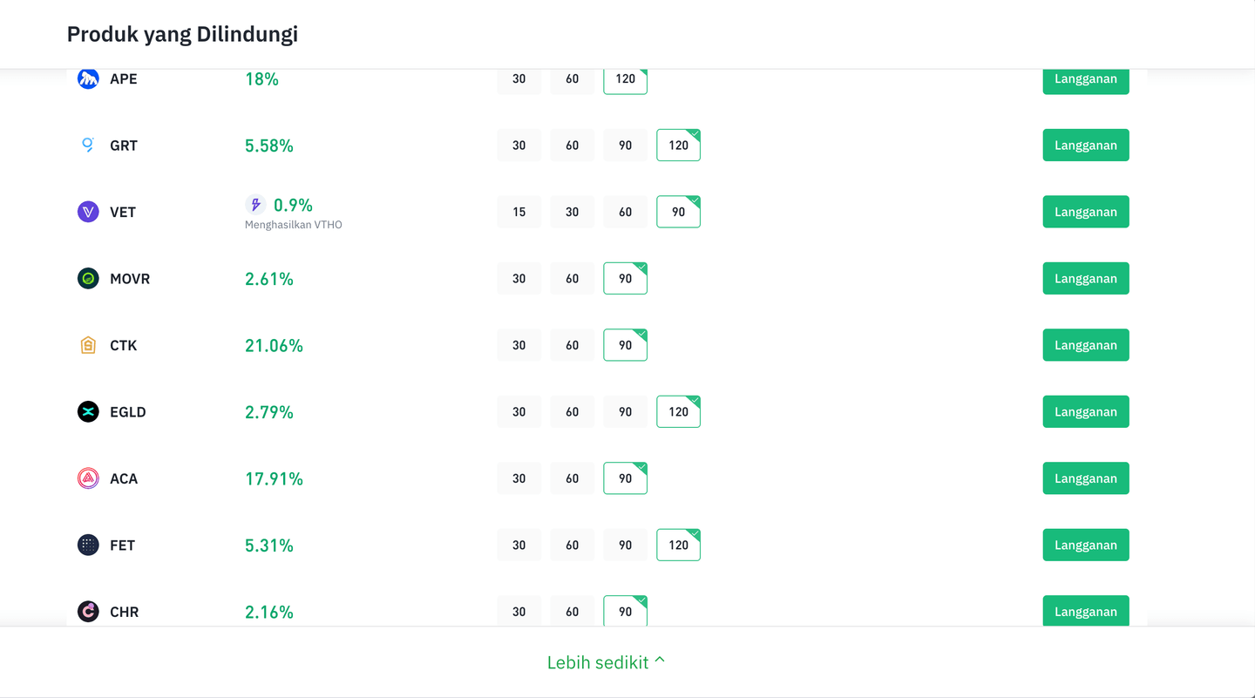The height and width of the screenshot is (698, 1255).
Task: Click the lightning icon next to VET's rate
Action: tap(254, 204)
